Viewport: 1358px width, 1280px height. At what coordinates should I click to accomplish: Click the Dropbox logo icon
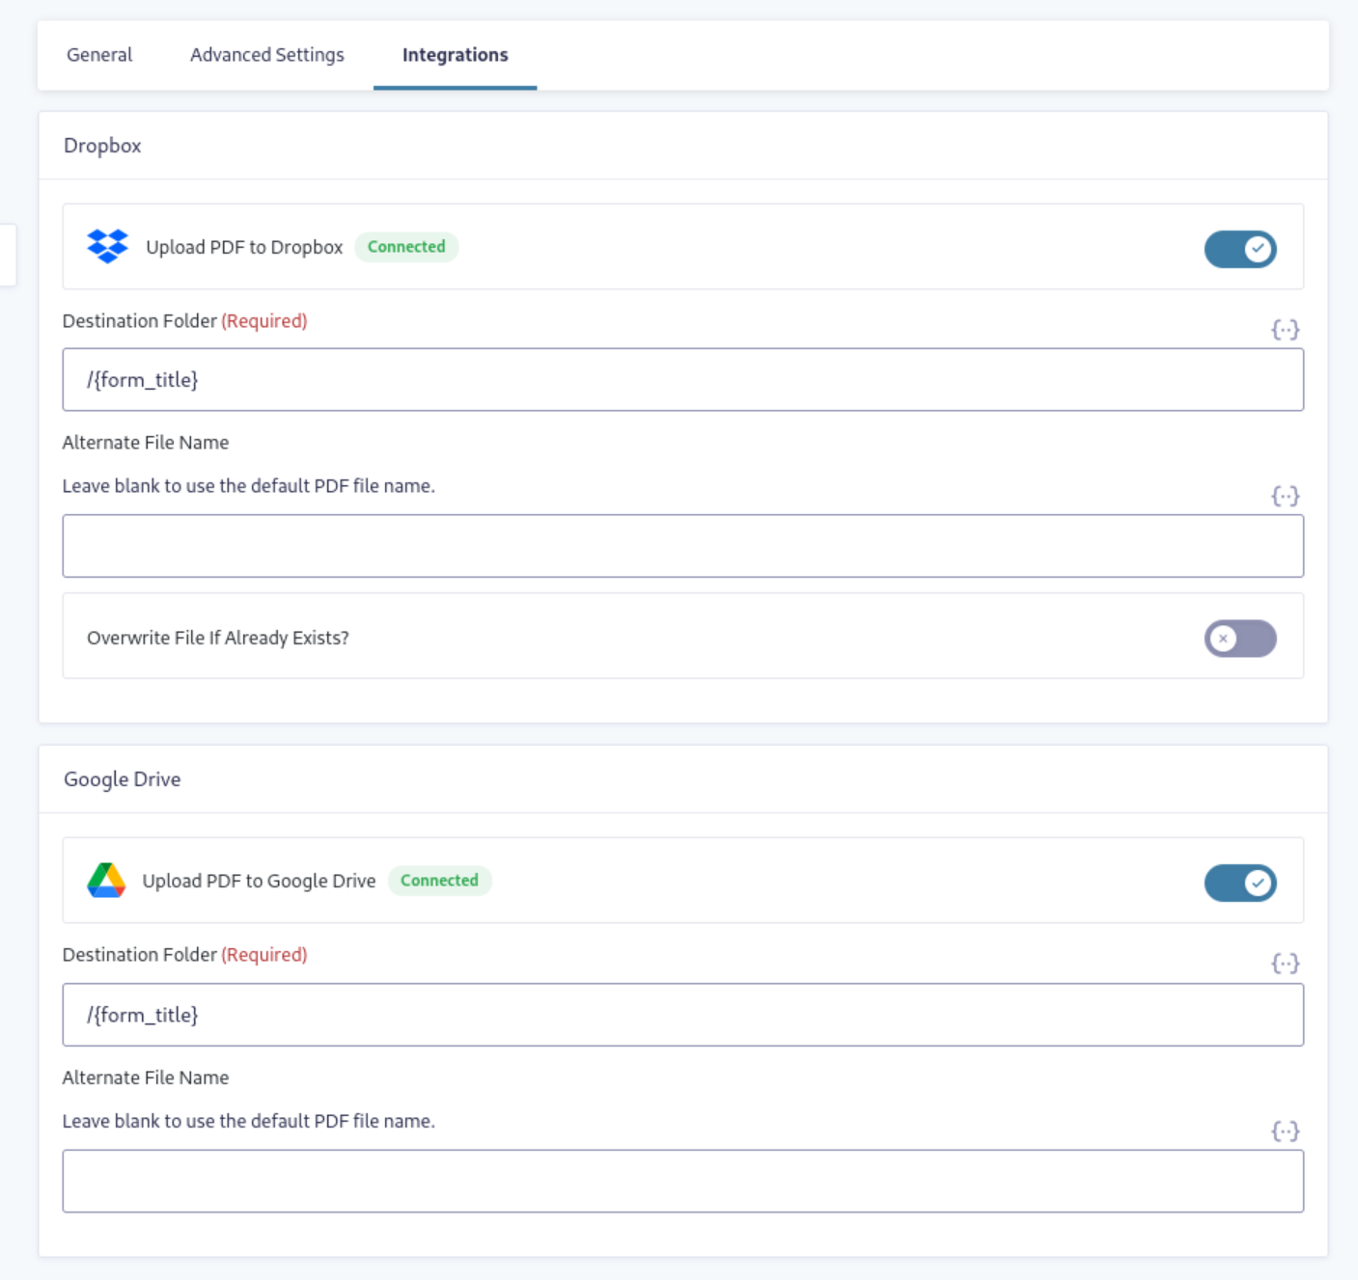coord(107,247)
